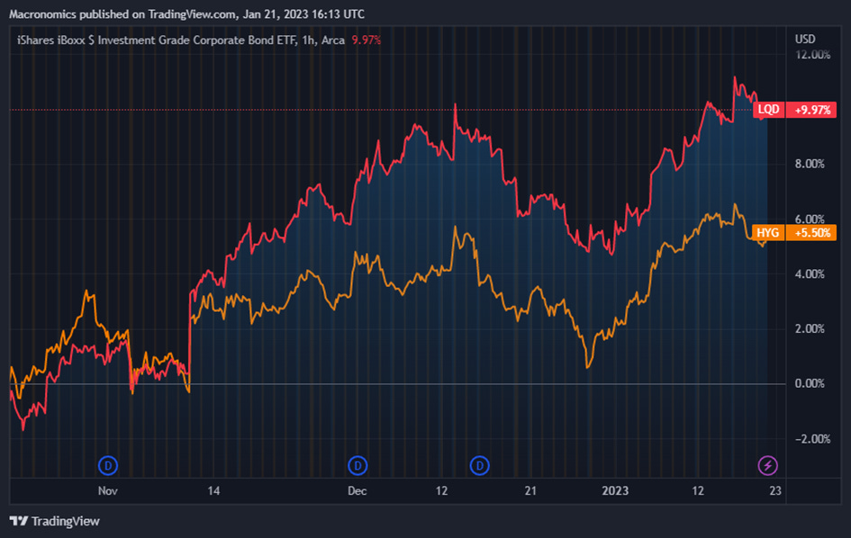The height and width of the screenshot is (538, 851).
Task: Click the 4.00% axis label
Action: click(810, 273)
